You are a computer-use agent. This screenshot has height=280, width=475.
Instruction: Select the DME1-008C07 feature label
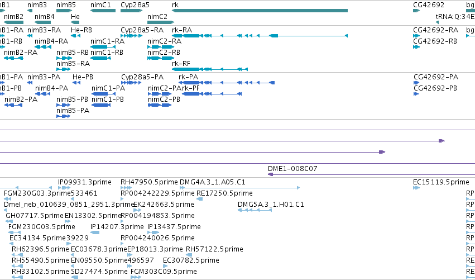tap(292, 169)
